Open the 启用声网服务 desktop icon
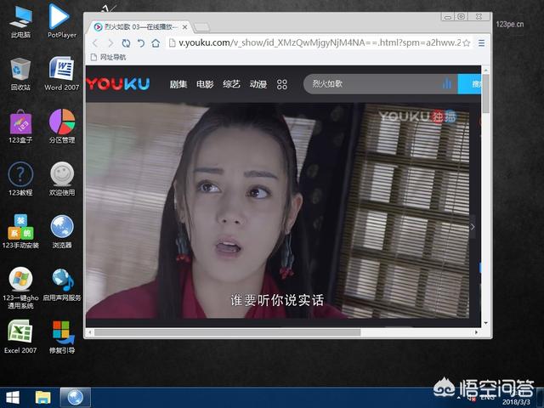This screenshot has height=408, width=544. pyautogui.click(x=62, y=285)
